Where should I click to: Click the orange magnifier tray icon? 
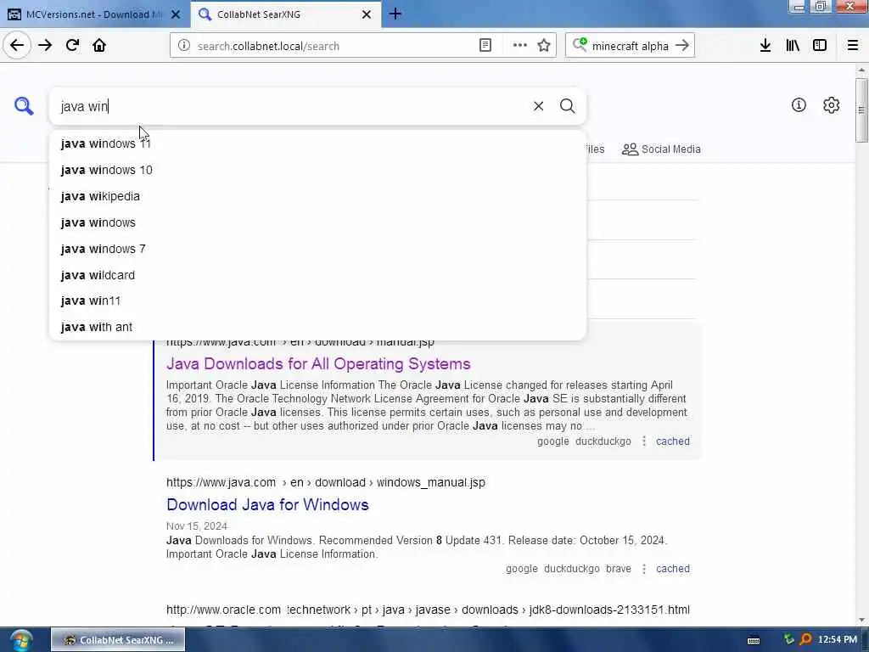(x=805, y=640)
